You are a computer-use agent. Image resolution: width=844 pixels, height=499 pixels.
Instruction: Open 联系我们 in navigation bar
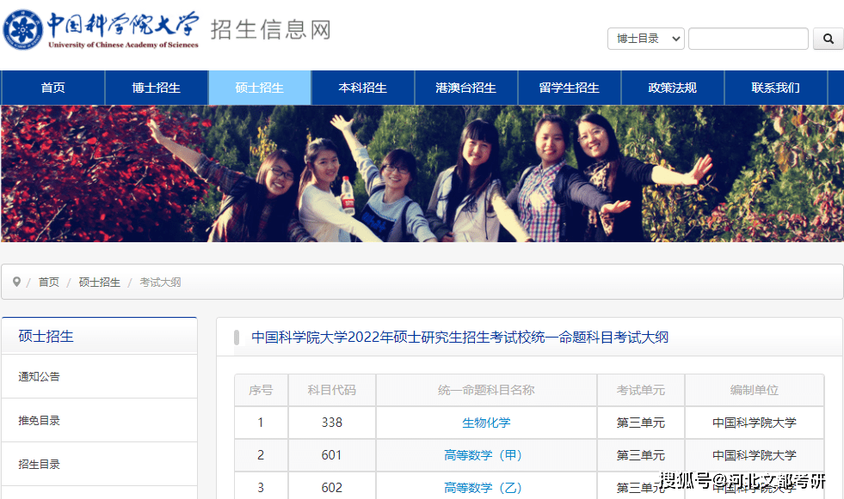point(775,88)
